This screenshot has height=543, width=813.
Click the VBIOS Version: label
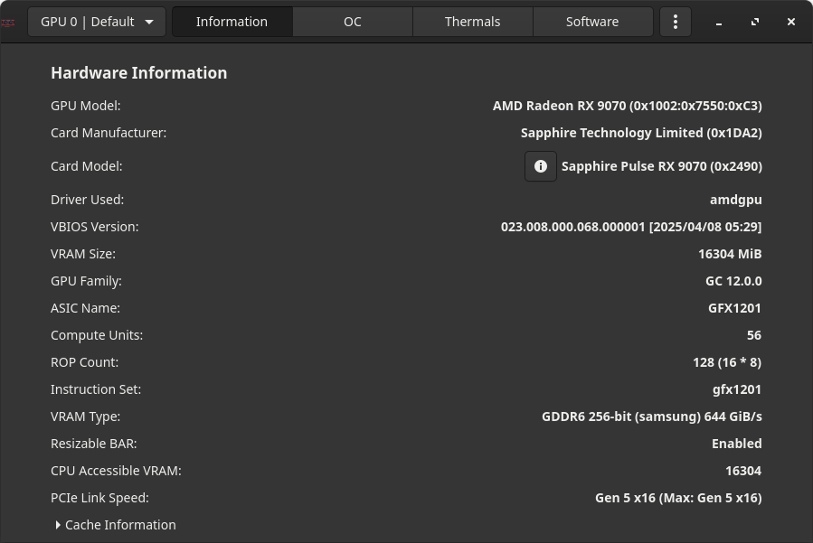point(94,227)
